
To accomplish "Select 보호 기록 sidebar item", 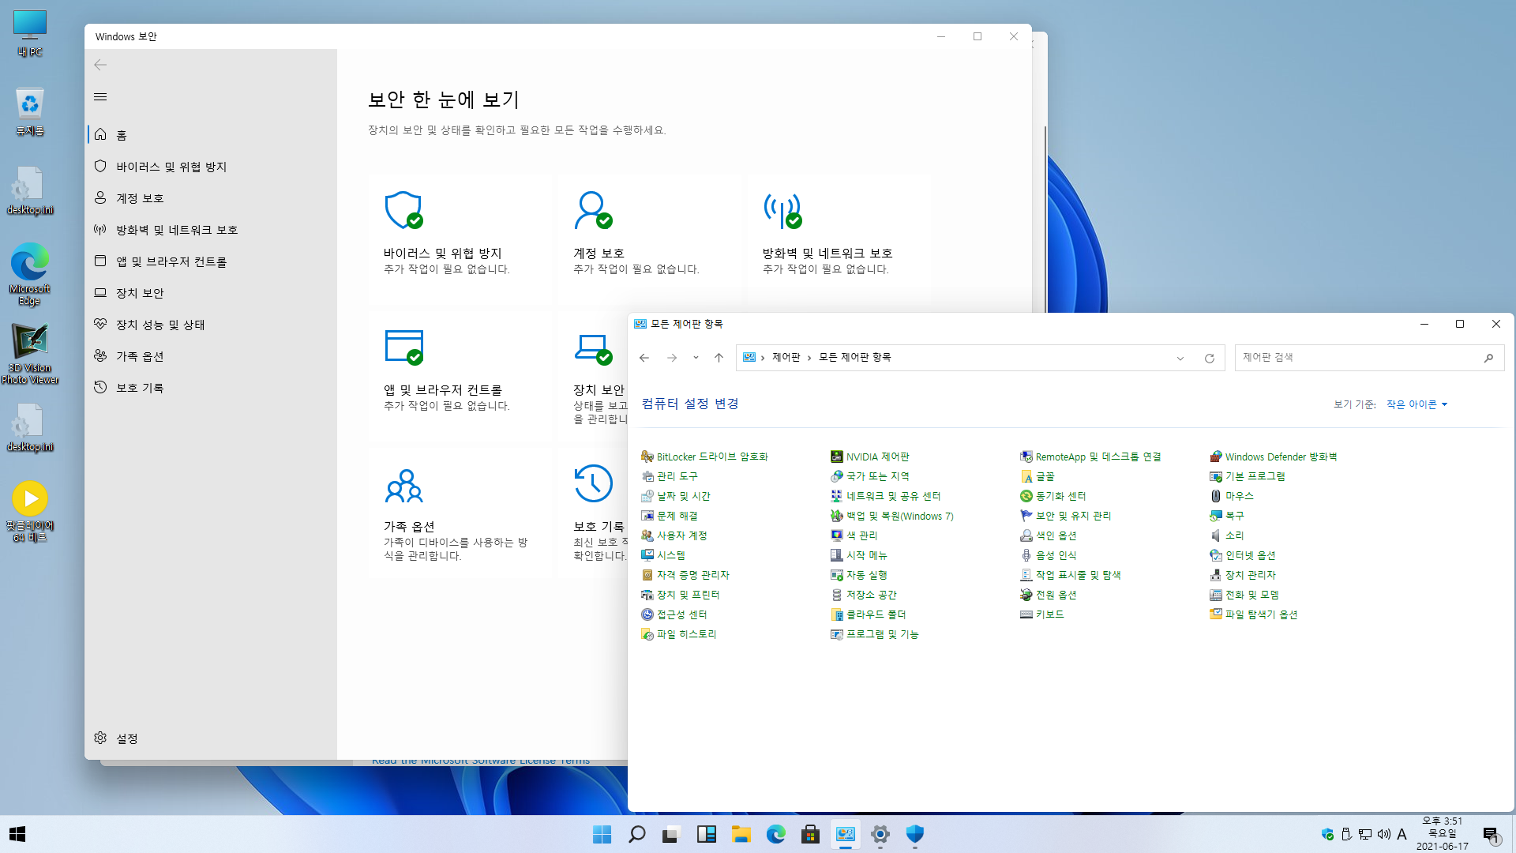I will pos(211,388).
